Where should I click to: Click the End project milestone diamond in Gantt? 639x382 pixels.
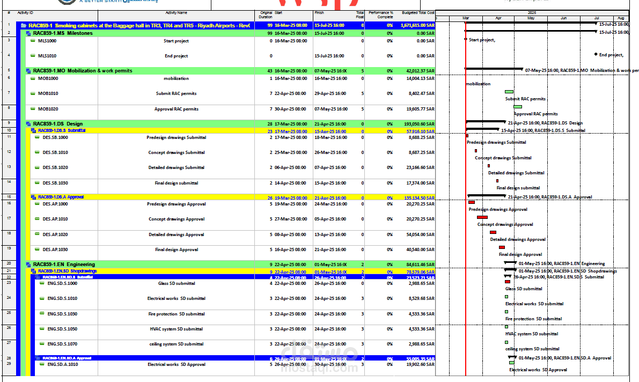point(596,54)
